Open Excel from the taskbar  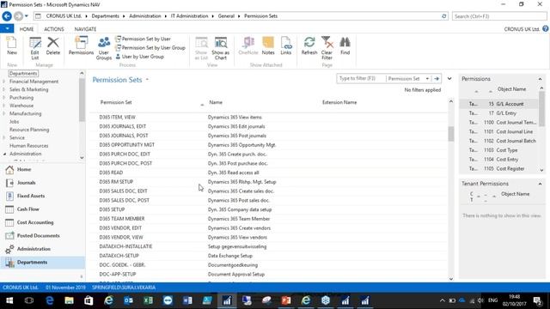[x=148, y=300]
